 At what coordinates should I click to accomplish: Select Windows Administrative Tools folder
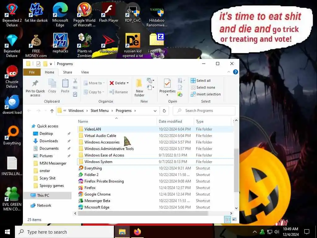click(x=155, y=148)
